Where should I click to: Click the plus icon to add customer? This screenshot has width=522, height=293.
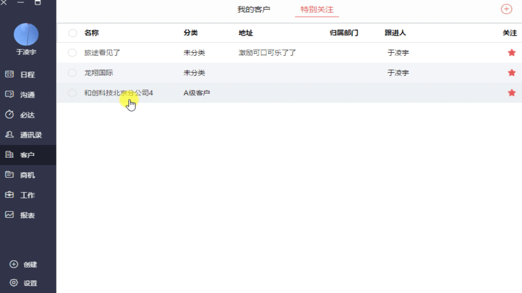coord(506,9)
